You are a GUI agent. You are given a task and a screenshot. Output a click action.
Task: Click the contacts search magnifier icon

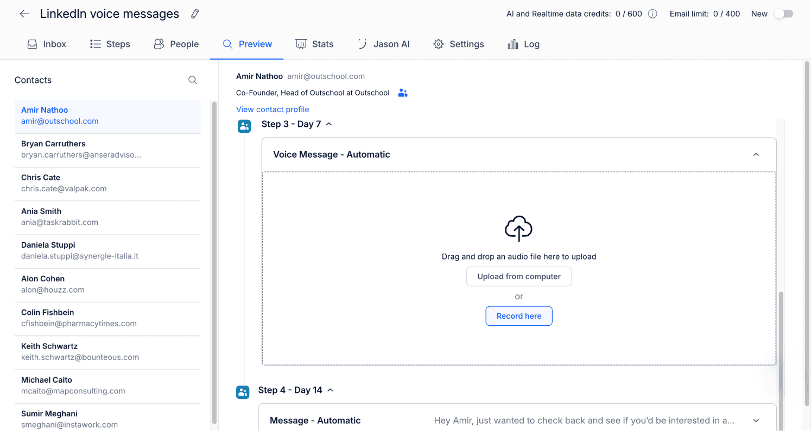(193, 80)
